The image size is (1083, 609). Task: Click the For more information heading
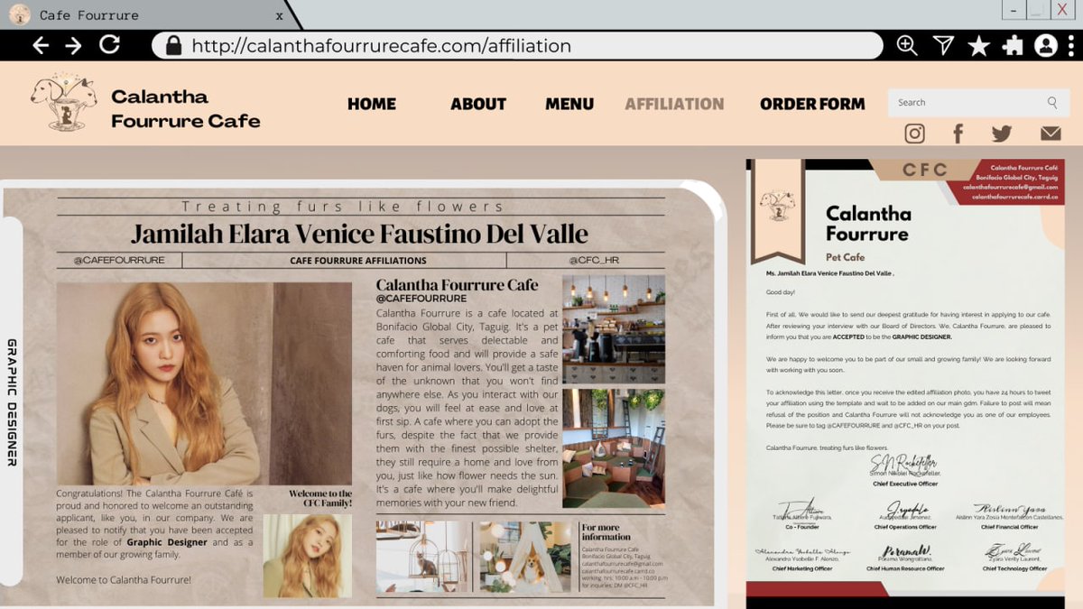[x=606, y=531]
